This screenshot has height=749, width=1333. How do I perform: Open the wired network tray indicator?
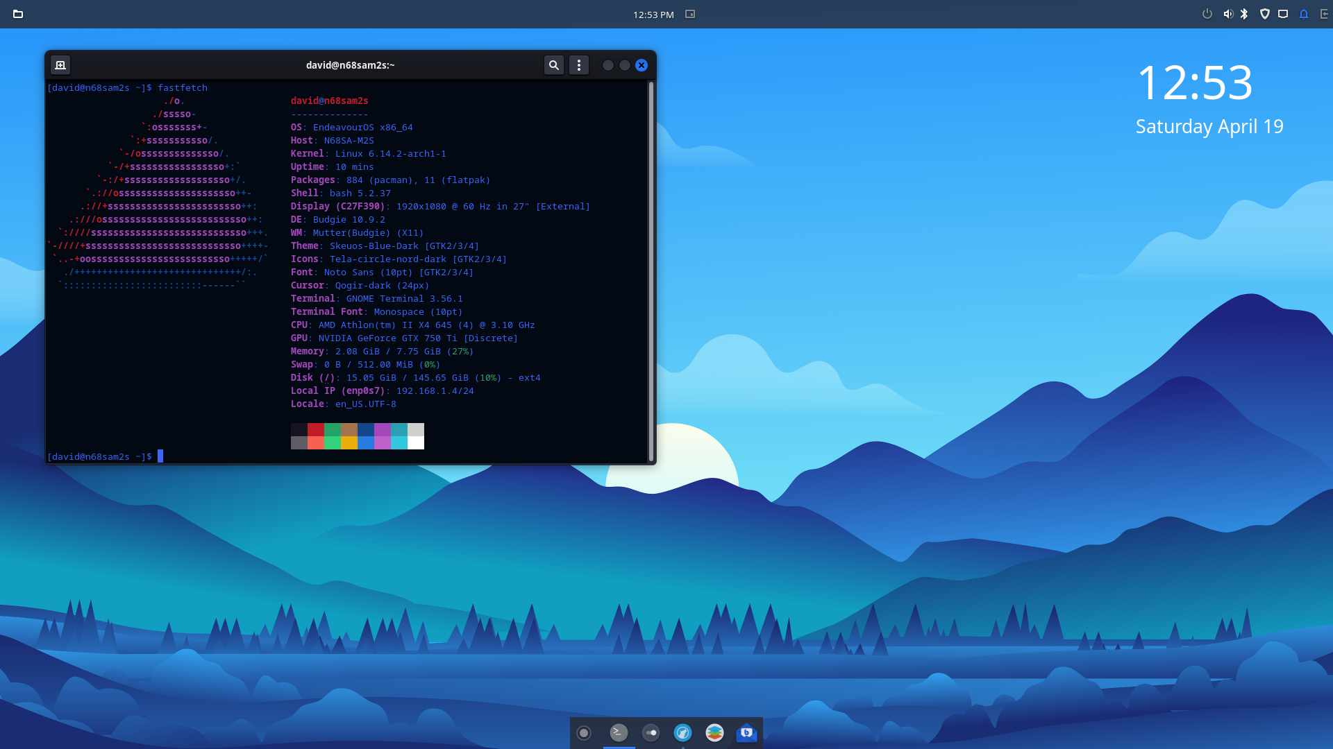[x=1283, y=14]
